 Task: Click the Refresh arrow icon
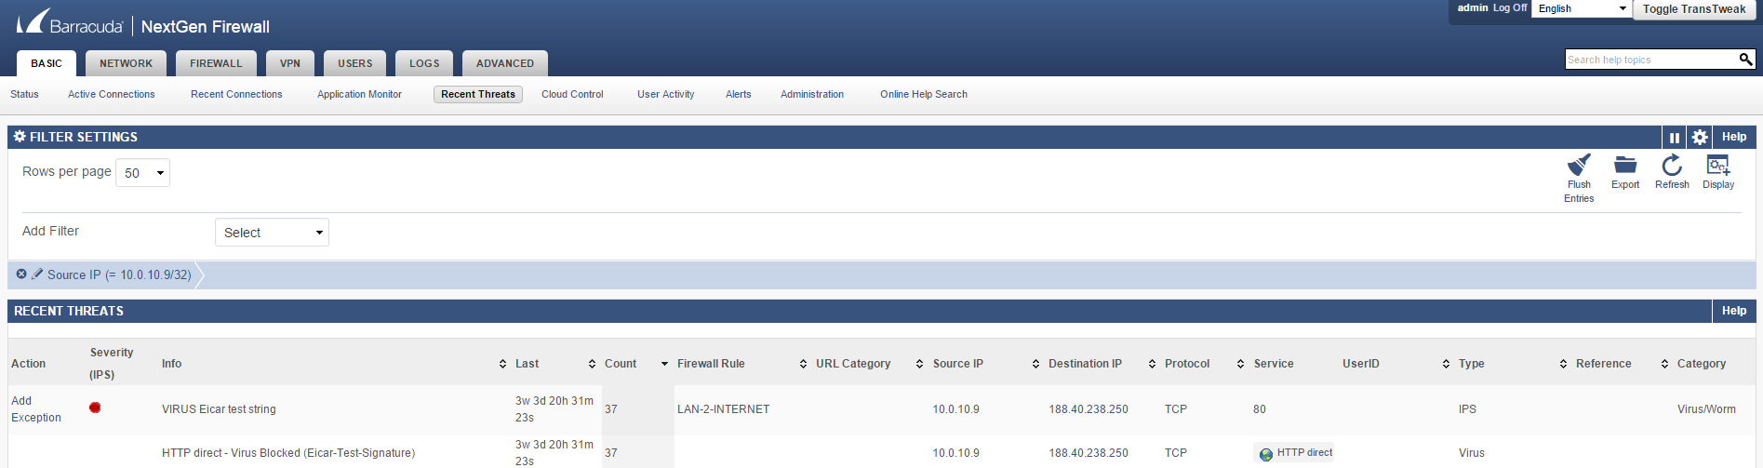pos(1672,165)
